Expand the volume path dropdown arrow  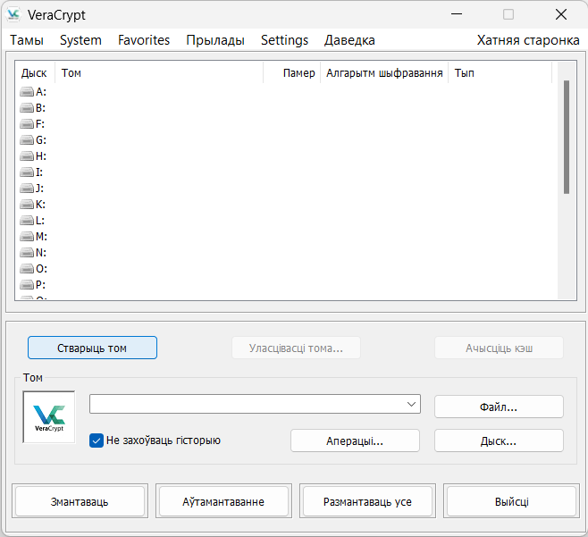411,404
